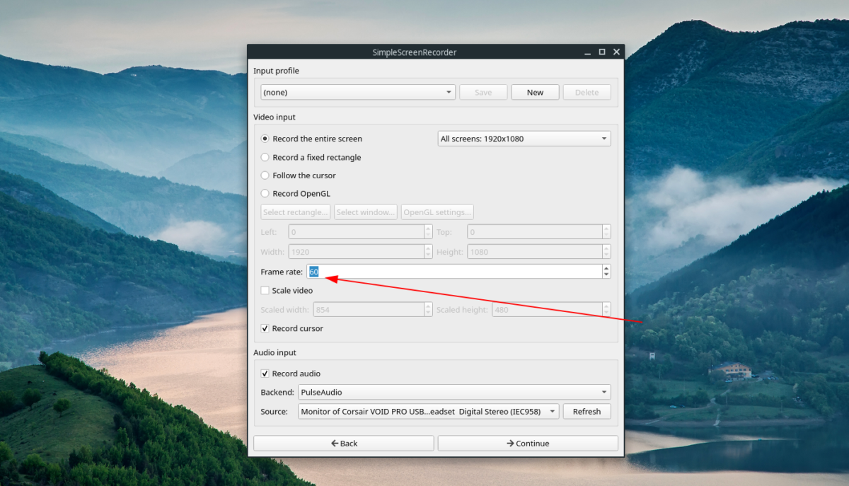Screen dimensions: 849x486
Task: Open the Input profile dropdown
Action: 358,92
